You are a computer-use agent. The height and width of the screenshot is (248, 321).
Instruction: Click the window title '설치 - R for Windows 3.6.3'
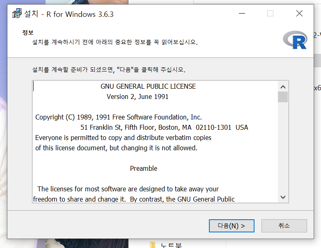[69, 14]
